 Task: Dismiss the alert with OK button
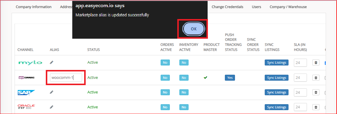(x=194, y=29)
